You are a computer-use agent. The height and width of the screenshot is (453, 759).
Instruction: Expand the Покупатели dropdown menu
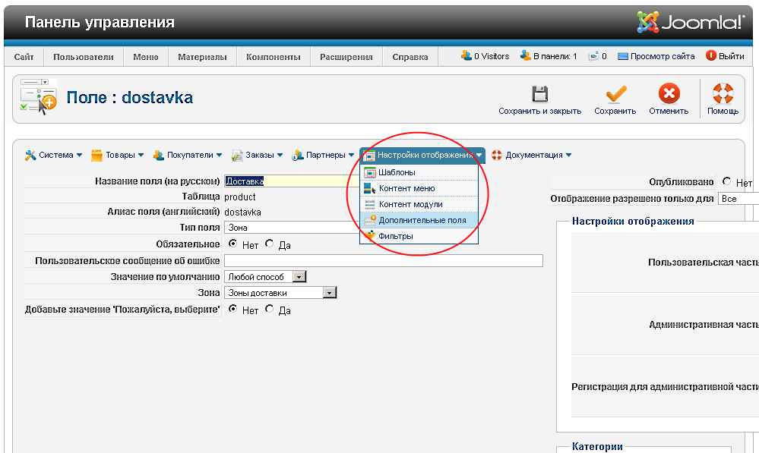(x=219, y=156)
